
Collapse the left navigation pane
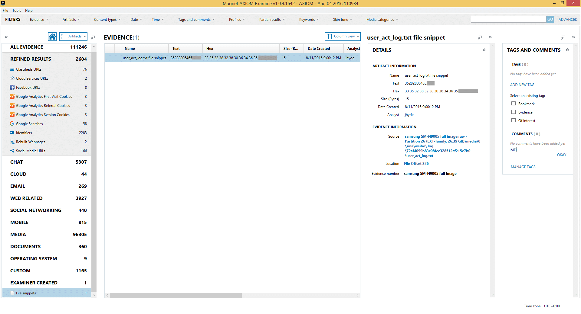(x=6, y=37)
